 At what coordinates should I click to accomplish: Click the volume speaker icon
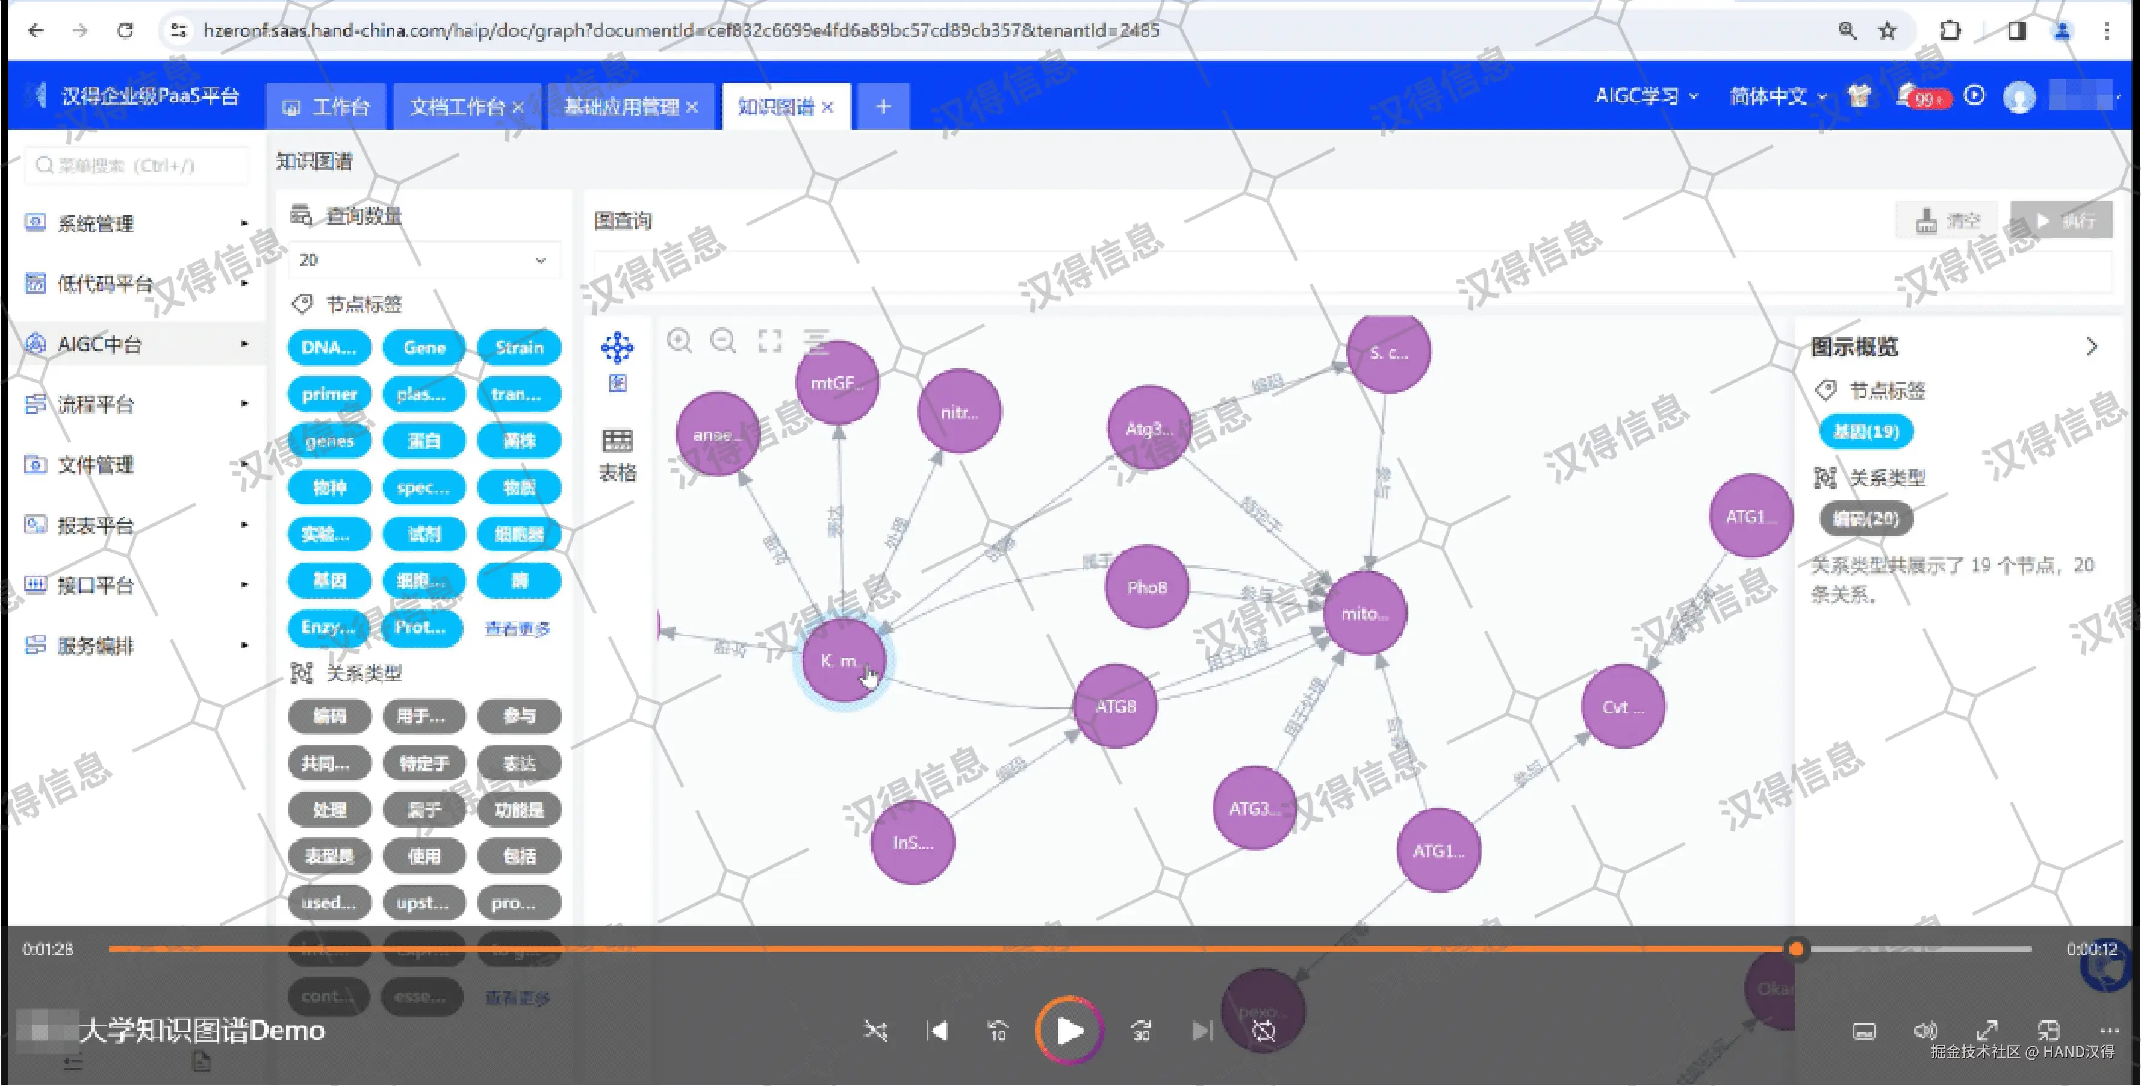[x=1925, y=1031]
